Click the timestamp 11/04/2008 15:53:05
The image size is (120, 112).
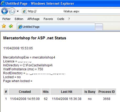[18, 48]
